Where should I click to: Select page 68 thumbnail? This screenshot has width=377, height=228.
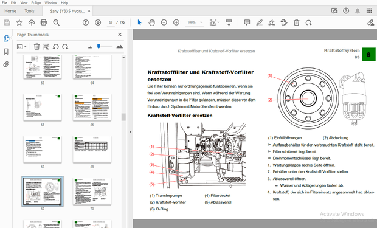(92, 150)
